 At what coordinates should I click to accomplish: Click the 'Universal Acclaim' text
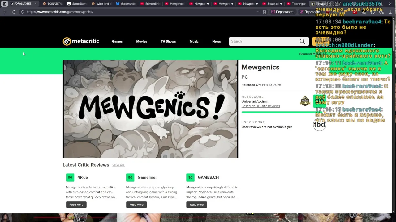pyautogui.click(x=255, y=101)
